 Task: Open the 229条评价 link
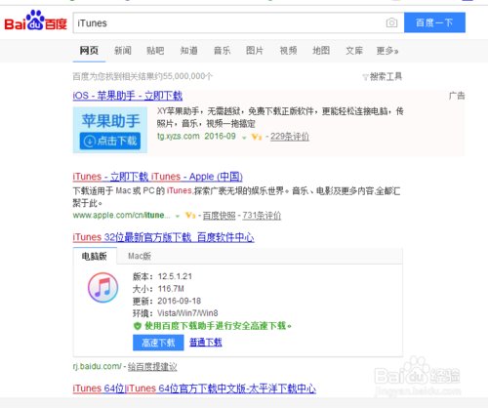tap(290, 137)
